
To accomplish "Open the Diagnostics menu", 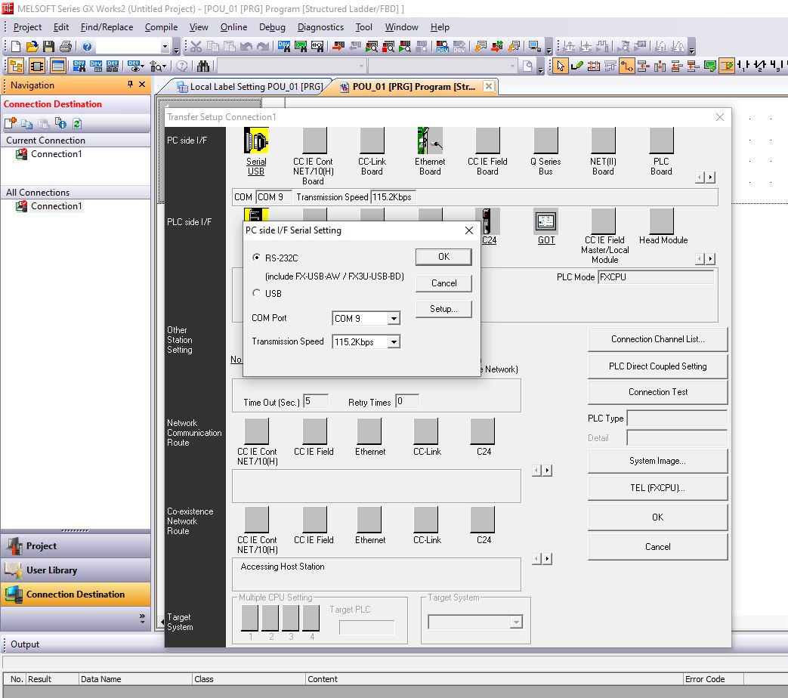I will (320, 27).
